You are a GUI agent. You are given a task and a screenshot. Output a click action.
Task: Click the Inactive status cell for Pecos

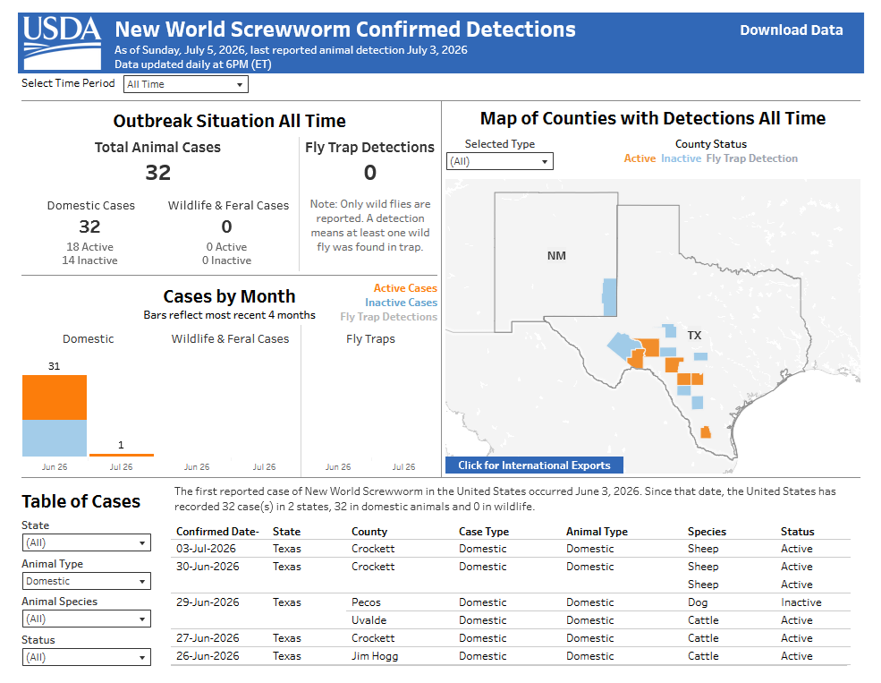(801, 602)
